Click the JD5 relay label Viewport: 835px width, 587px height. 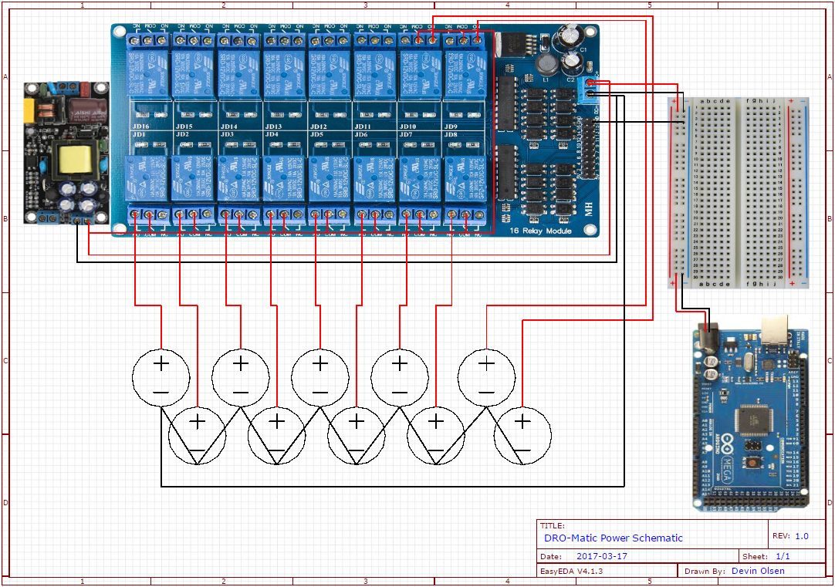(316, 135)
